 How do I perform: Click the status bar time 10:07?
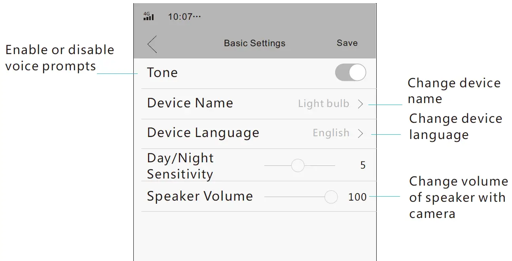coord(184,17)
